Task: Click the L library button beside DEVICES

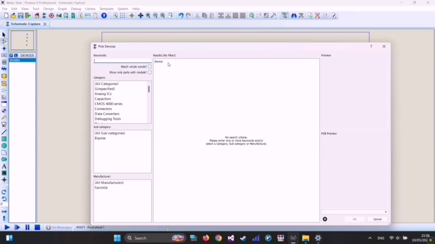Action: (x=16, y=55)
